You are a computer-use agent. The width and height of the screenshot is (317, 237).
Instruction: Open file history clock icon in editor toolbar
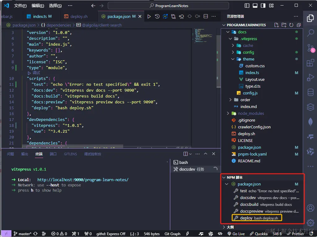coord(157,17)
